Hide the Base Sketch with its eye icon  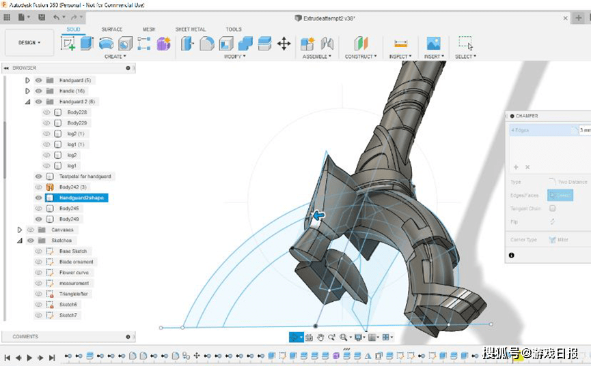pyautogui.click(x=39, y=251)
